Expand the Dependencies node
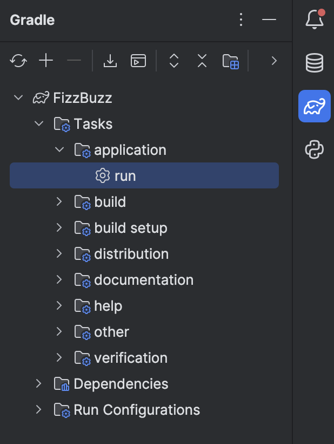This screenshot has width=334, height=444. [38, 383]
